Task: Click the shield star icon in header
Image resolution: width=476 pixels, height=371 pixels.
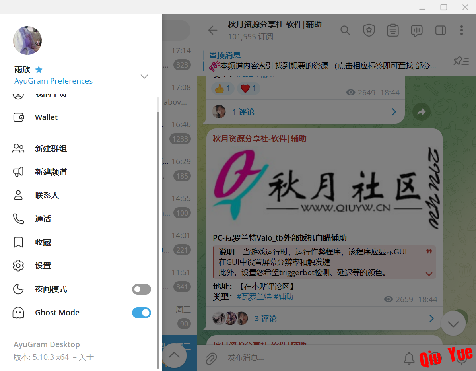Action: click(x=369, y=30)
